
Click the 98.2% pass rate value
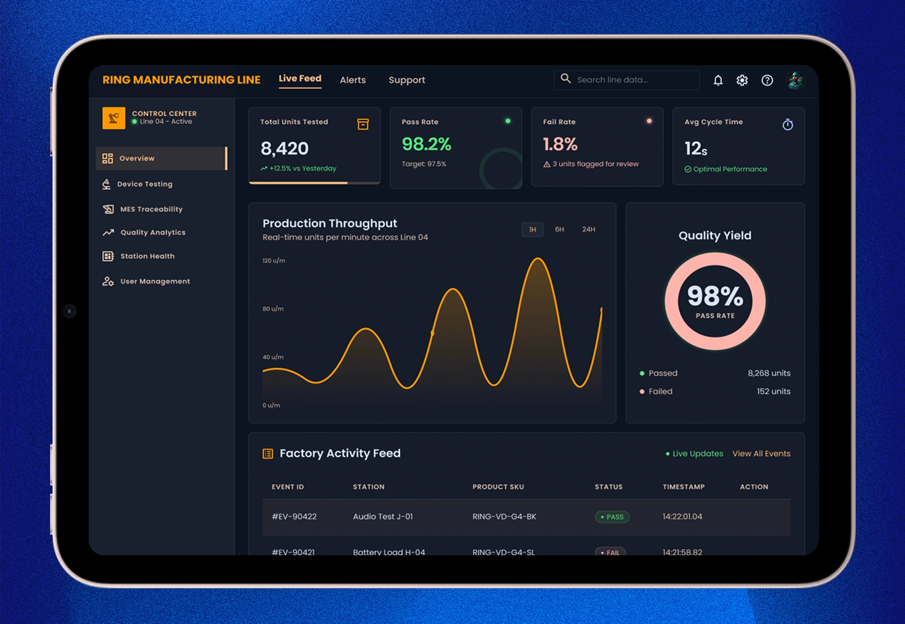[x=426, y=144]
